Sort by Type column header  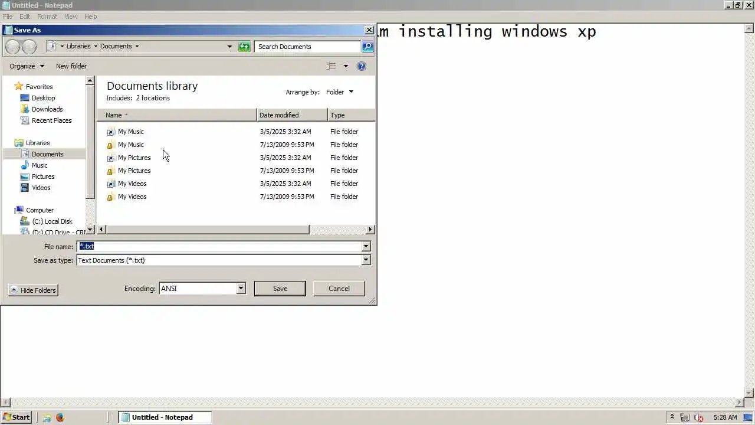(351, 115)
